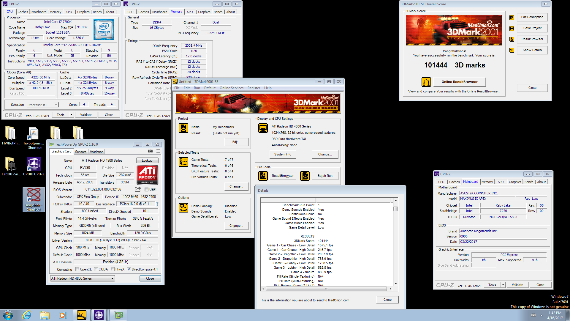Open Internet Explorer from the taskbar
The image size is (570, 321).
26,315
